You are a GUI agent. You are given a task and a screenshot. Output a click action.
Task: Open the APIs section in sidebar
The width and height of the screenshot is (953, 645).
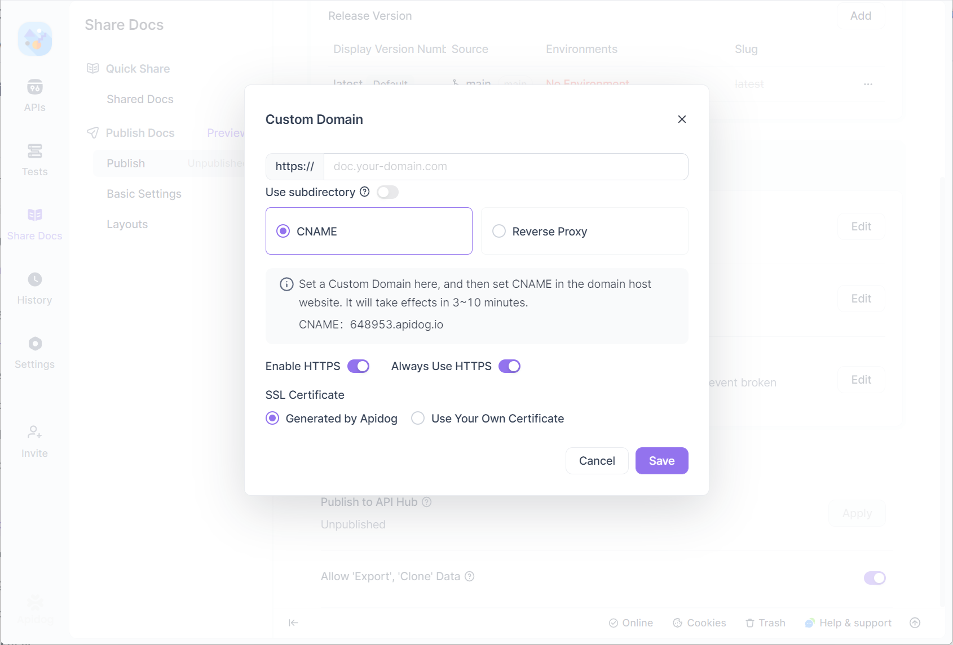35,96
